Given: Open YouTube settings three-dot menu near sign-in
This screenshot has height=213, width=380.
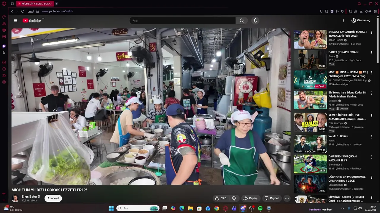Looking at the screenshot, I should tap(344, 20).
